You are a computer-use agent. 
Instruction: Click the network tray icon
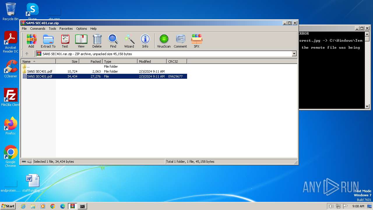pyautogui.click(x=338, y=206)
